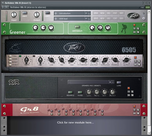Click the plus button on the 6505 amp

point(135,61)
